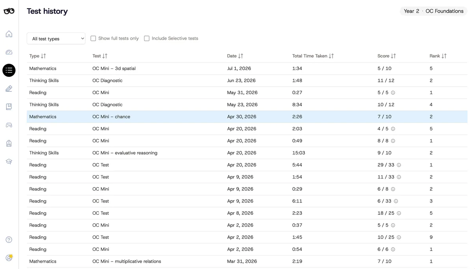Select the OC Mini – chance row

click(x=247, y=117)
